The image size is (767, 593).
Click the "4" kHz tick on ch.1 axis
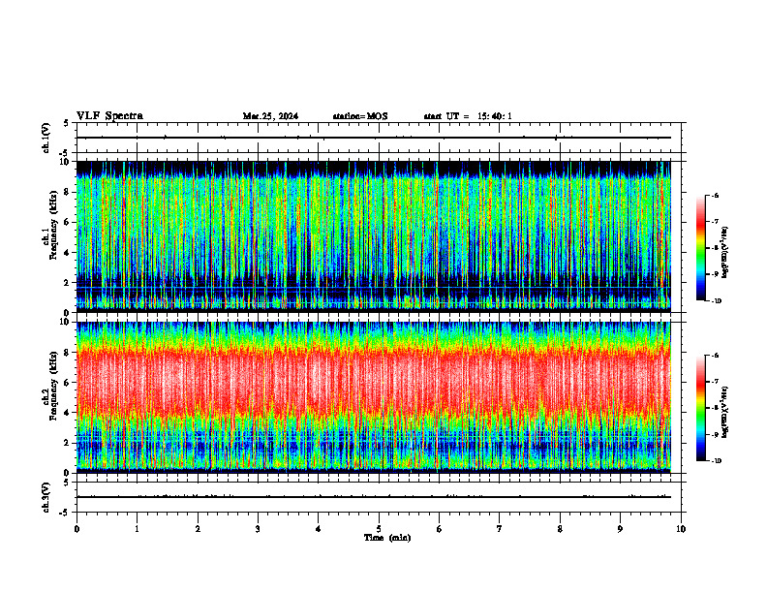[x=68, y=253]
